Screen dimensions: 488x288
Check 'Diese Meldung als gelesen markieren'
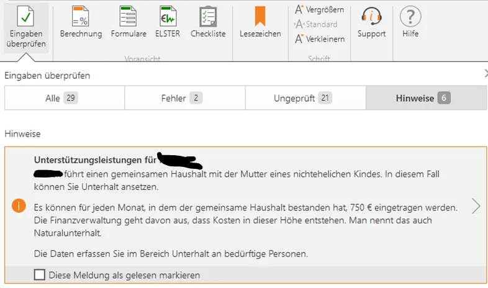pos(40,275)
